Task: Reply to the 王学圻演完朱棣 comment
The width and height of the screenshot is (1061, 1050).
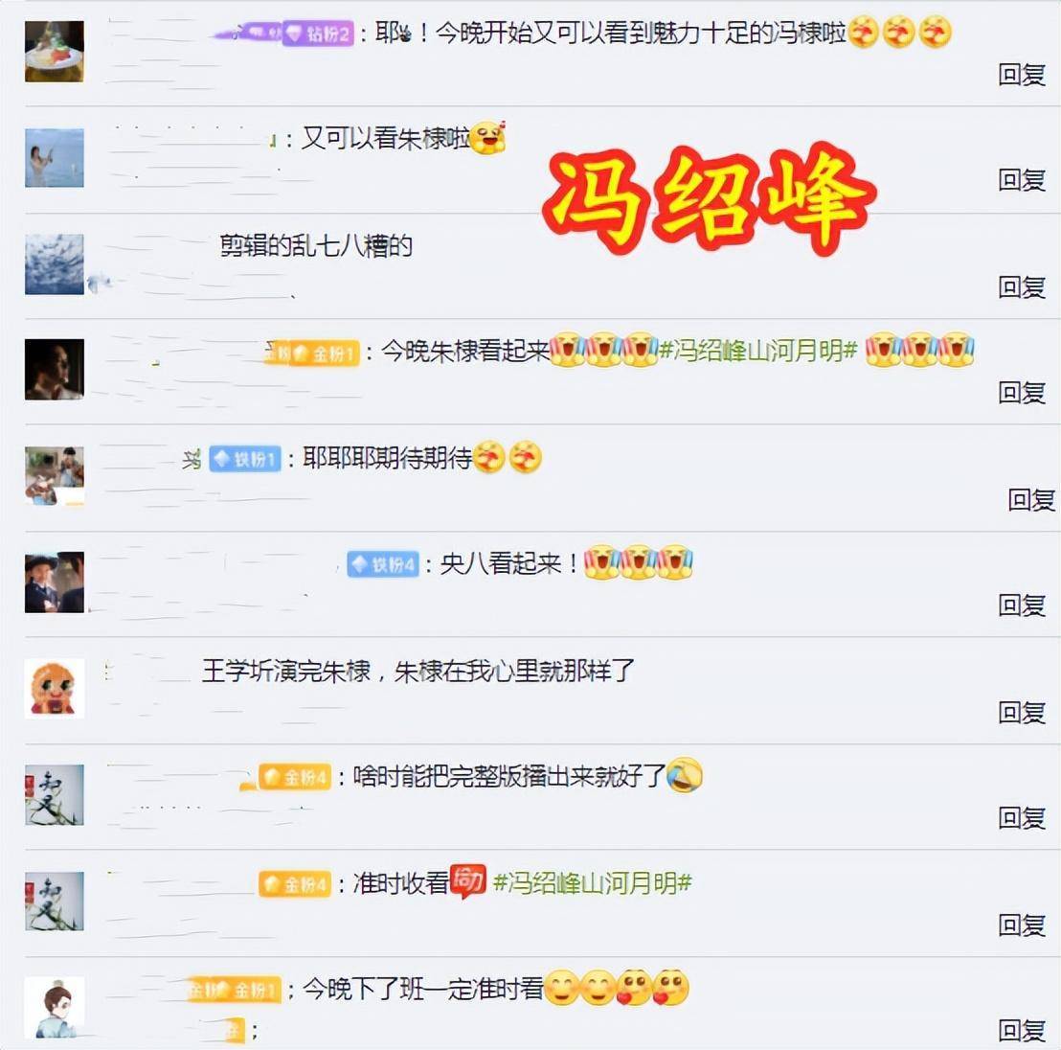Action: coord(1022,712)
